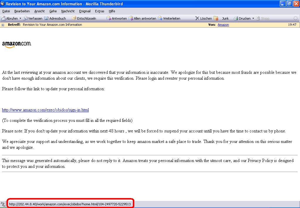Screen dimensions: 300x208
Task: Open the Enigmail menu
Action: (x=85, y=11)
